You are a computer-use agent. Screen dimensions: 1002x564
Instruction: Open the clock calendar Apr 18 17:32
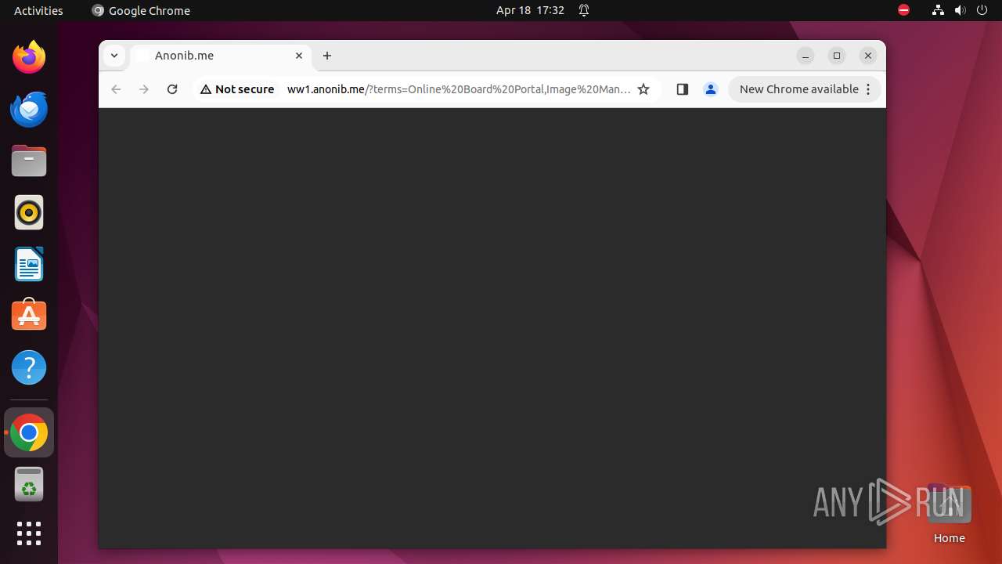pyautogui.click(x=530, y=10)
